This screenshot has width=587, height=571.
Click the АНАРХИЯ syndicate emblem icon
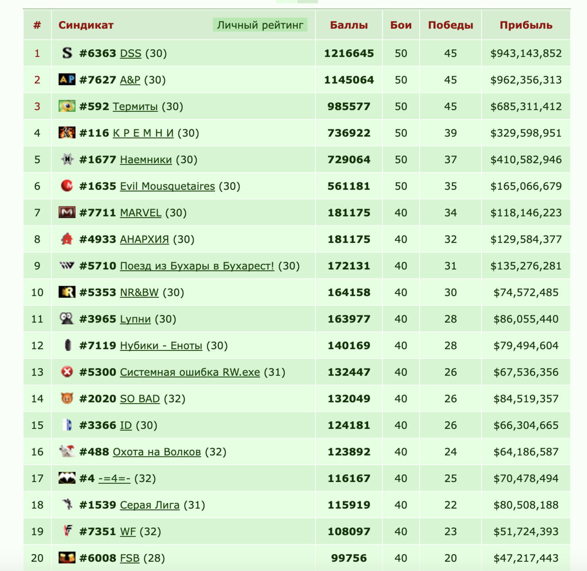click(67, 239)
